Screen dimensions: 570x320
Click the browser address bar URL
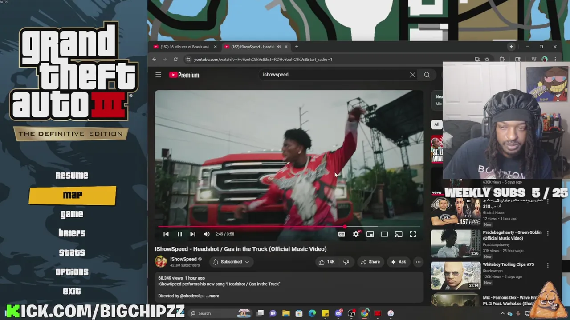[263, 59]
